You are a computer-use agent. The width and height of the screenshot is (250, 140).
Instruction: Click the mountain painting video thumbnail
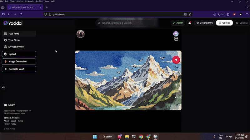[x=125, y=80]
